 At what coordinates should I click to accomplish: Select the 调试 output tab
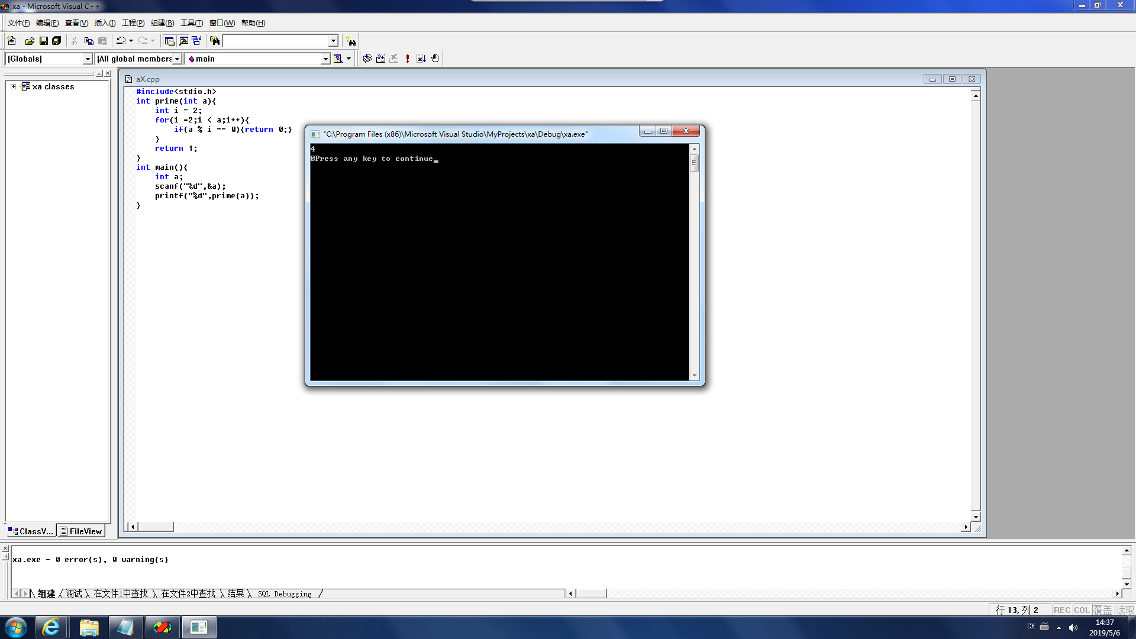(x=74, y=593)
